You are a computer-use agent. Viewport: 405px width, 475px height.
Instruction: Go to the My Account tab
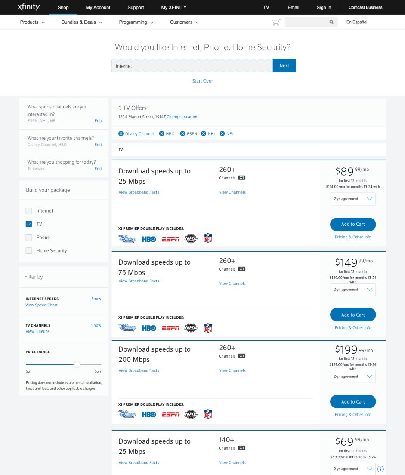pyautogui.click(x=98, y=7)
